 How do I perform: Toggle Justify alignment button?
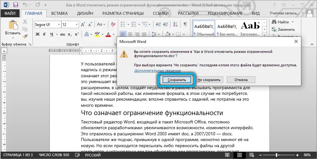coord(144,34)
